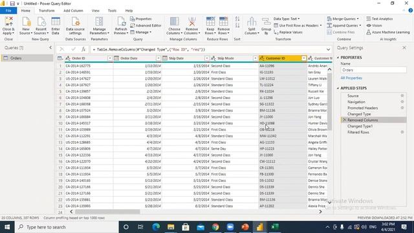Open Customer ID column filter dropdown
Screen dimensions: 414x233
pyautogui.click(x=304, y=58)
